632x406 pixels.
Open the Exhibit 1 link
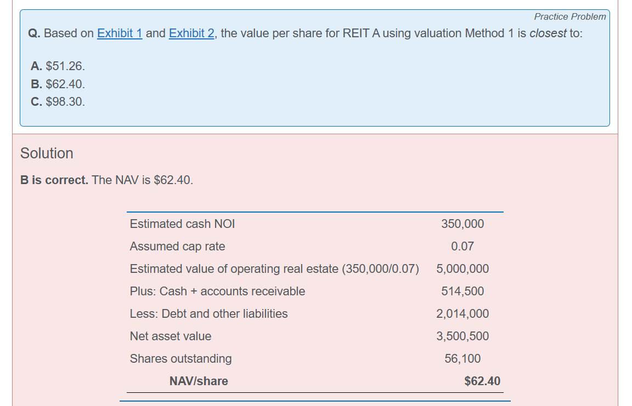click(120, 33)
